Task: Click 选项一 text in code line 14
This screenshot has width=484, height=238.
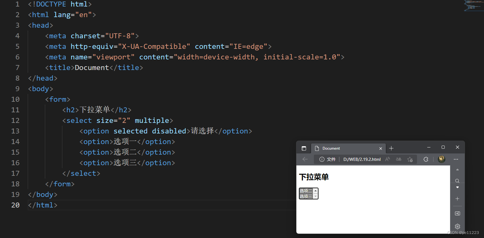Action: click(x=125, y=142)
